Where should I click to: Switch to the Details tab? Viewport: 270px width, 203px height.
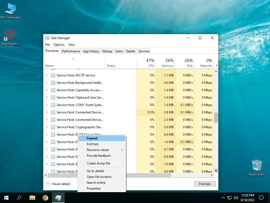[131, 51]
